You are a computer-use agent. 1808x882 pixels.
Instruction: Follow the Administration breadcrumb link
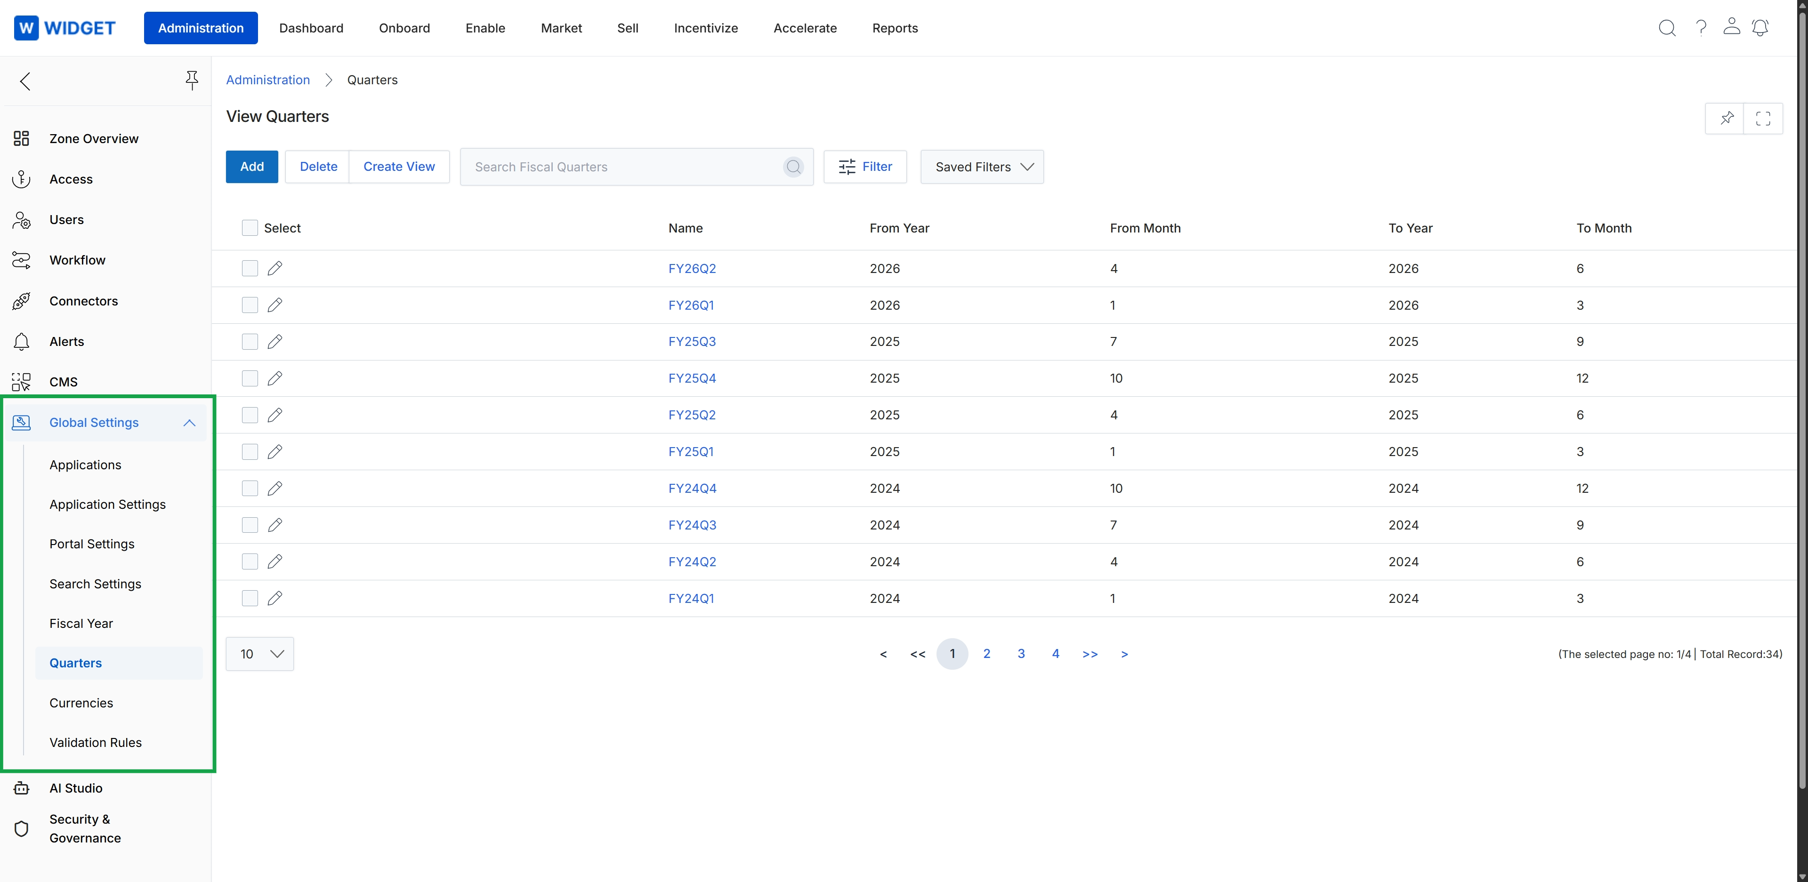pyautogui.click(x=267, y=80)
